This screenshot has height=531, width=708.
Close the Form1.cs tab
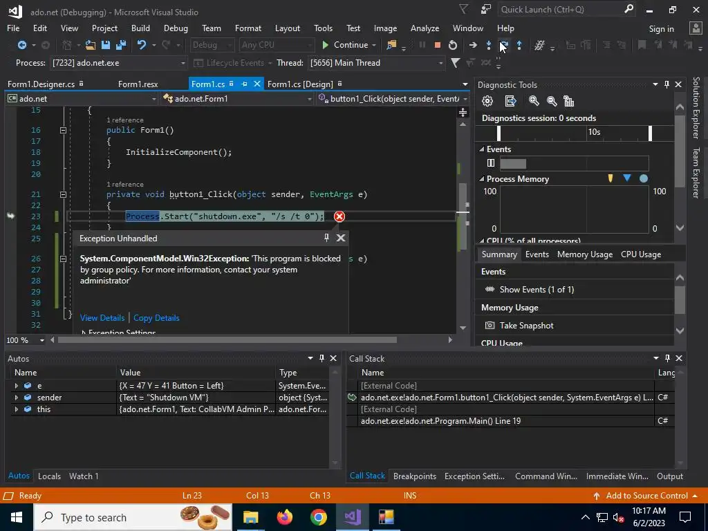257,84
